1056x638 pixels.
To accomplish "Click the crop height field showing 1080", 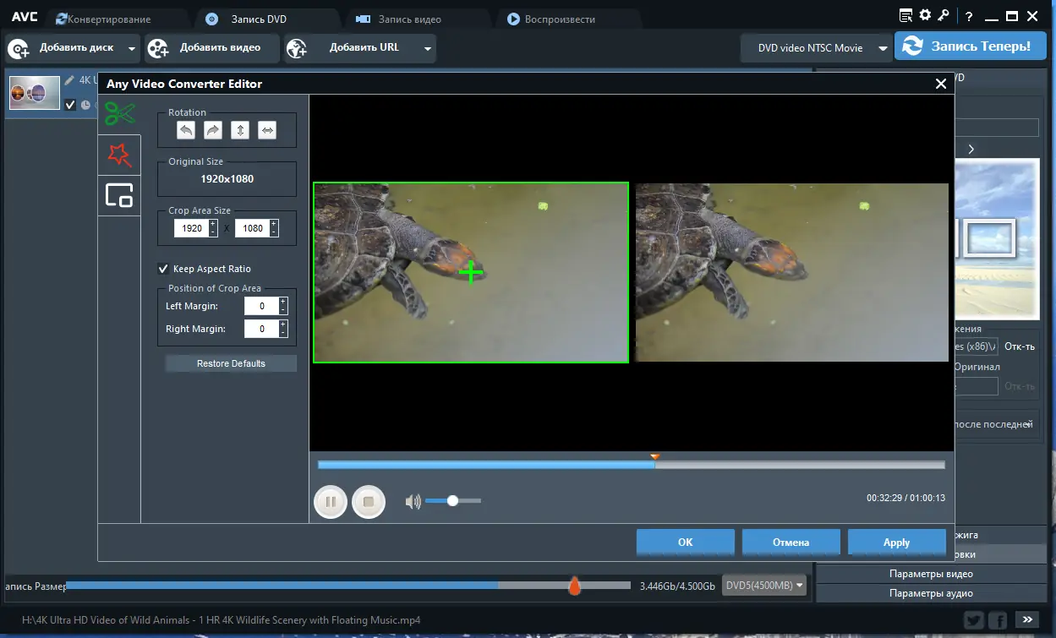I will click(x=251, y=228).
